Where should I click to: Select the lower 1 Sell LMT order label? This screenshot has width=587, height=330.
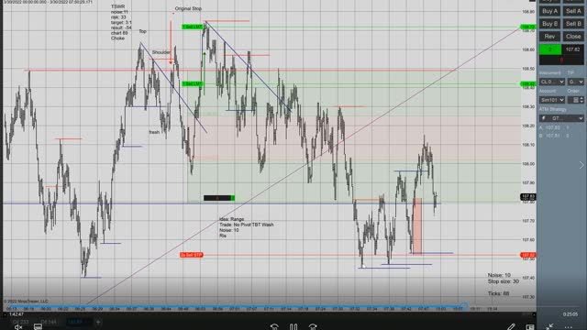tap(193, 83)
